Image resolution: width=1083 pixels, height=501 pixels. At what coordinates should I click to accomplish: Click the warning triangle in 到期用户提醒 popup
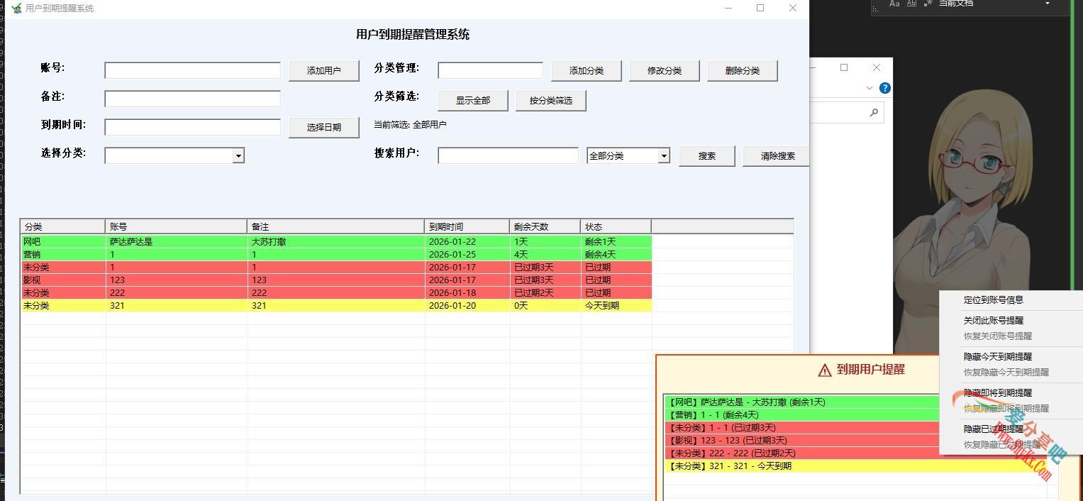(824, 369)
